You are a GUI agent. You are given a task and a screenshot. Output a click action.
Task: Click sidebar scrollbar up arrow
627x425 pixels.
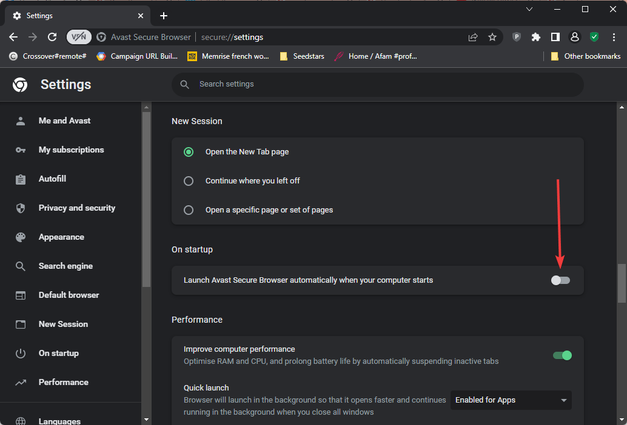pyautogui.click(x=146, y=107)
